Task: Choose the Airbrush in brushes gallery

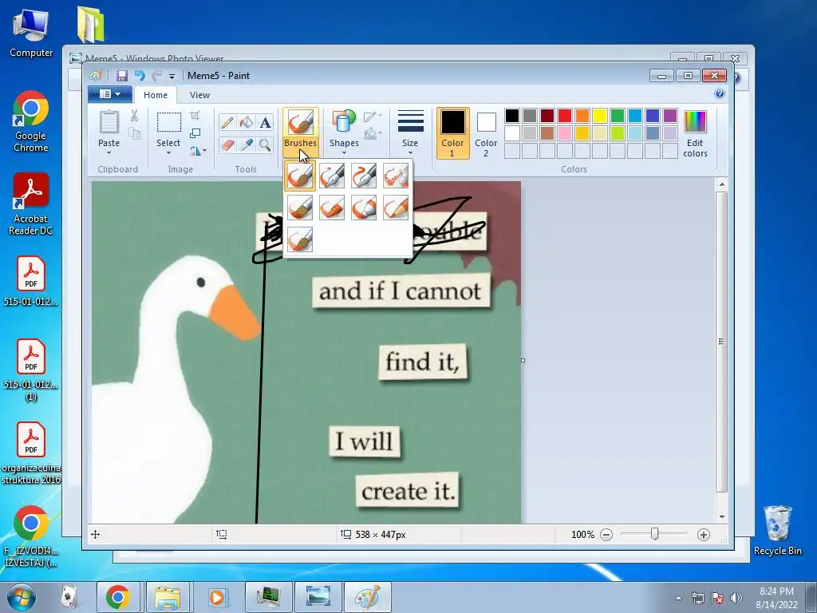Action: (x=396, y=176)
